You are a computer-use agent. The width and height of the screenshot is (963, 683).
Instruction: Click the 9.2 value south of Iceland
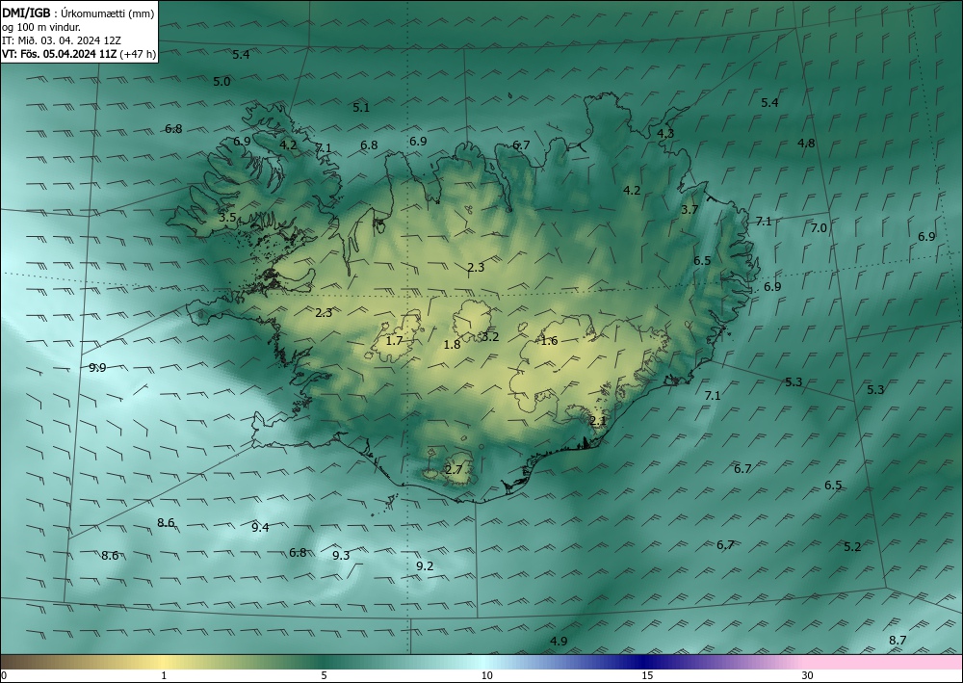click(425, 565)
